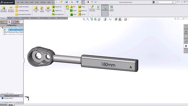Choose the Boundary Boss/Base feature
Screen dimensions: 188x106
pyautogui.click(x=23, y=14)
